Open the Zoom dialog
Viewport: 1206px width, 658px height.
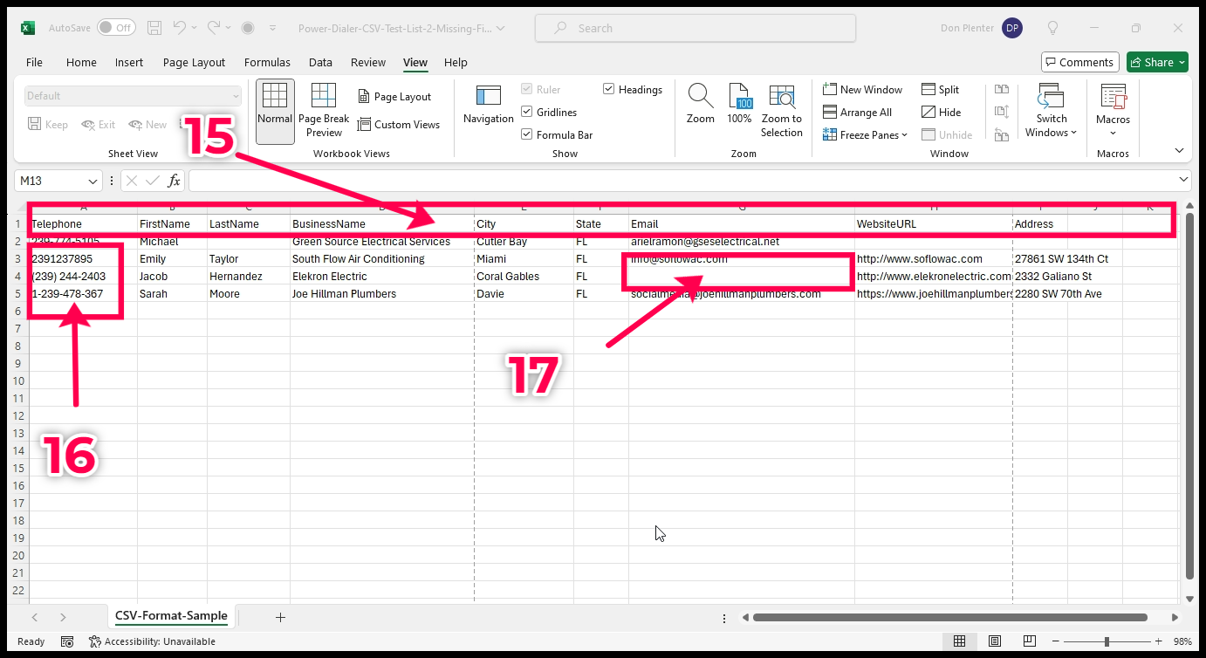click(x=700, y=105)
